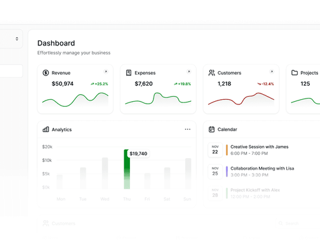
Task: Click the 6:00 PM - 7:00 PM time
Action: click(249, 154)
